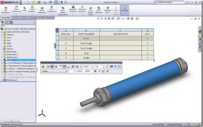Toggle the Instant3D mode
The image size is (203, 127).
[x=125, y=10]
